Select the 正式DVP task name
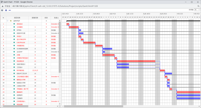The height and width of the screenshot is (108, 201). [19, 52]
